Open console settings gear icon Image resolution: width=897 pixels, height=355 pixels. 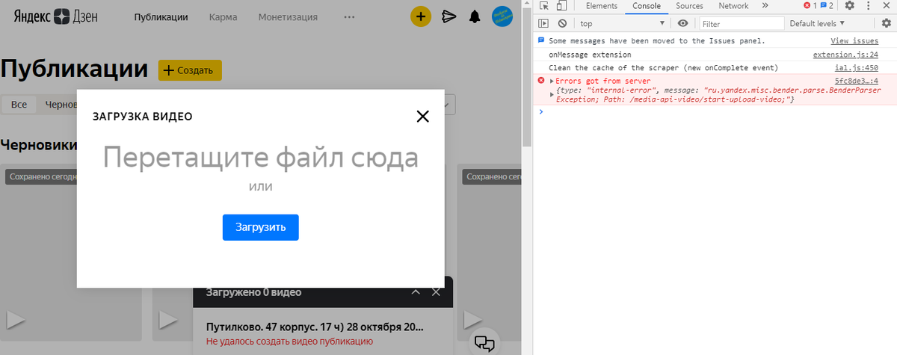click(887, 23)
